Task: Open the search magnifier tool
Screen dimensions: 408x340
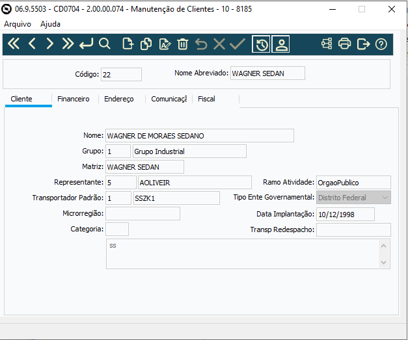Action: click(x=105, y=44)
